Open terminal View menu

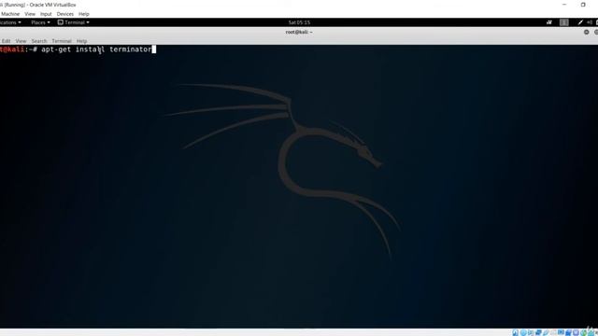coord(21,41)
